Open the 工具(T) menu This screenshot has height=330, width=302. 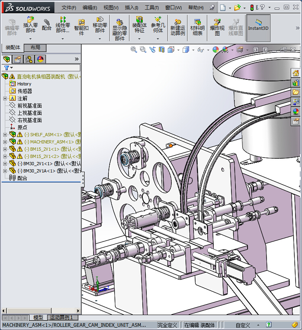[x=152, y=8]
